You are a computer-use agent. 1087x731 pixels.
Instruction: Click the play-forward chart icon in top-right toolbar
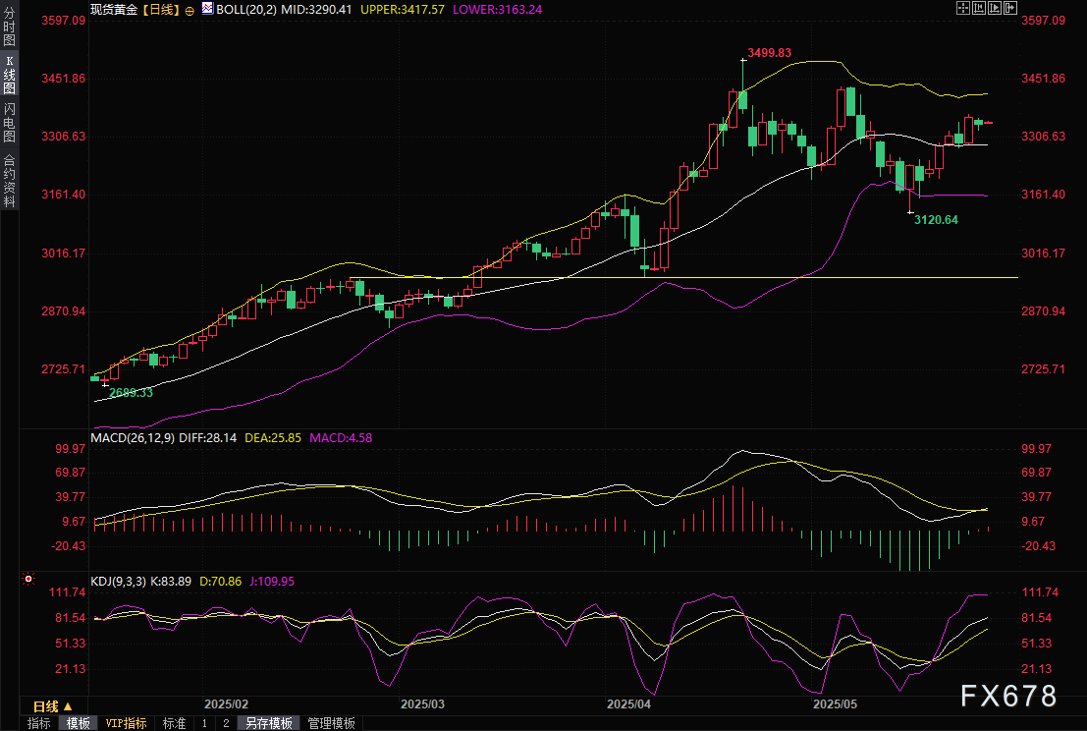pyautogui.click(x=995, y=8)
